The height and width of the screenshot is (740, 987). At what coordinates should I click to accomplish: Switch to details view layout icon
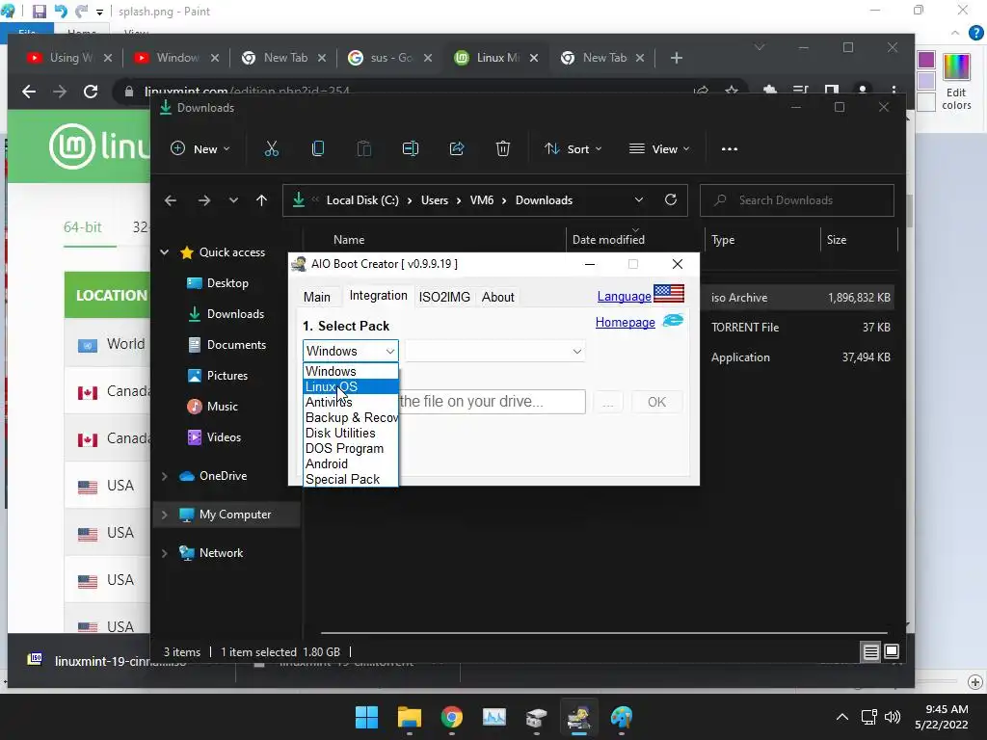point(870,652)
